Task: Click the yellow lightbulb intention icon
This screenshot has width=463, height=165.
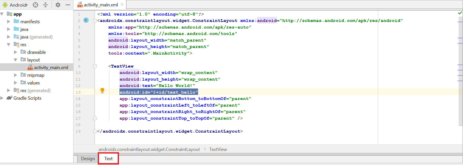Action: [102, 91]
